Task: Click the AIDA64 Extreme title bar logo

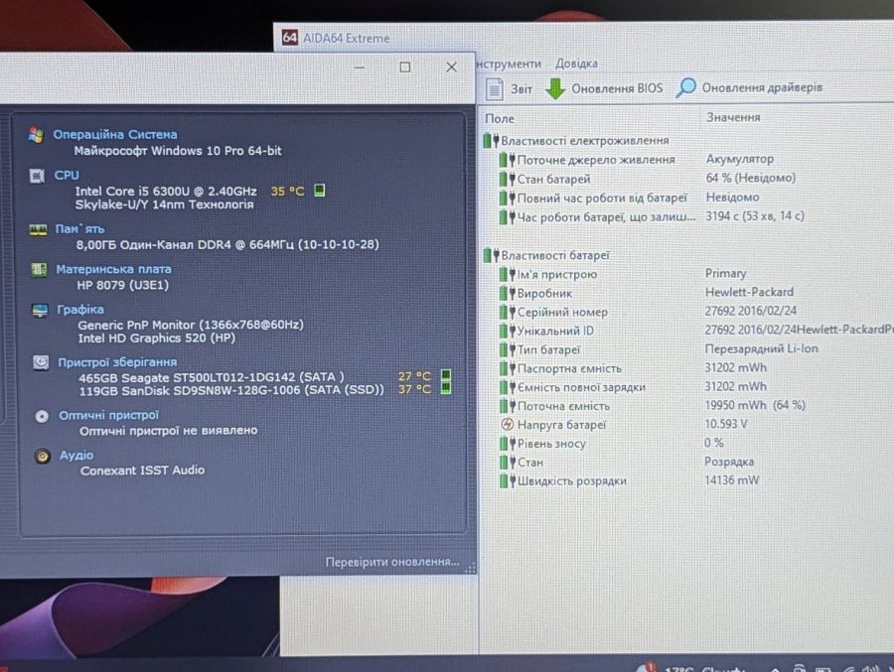Action: click(290, 38)
